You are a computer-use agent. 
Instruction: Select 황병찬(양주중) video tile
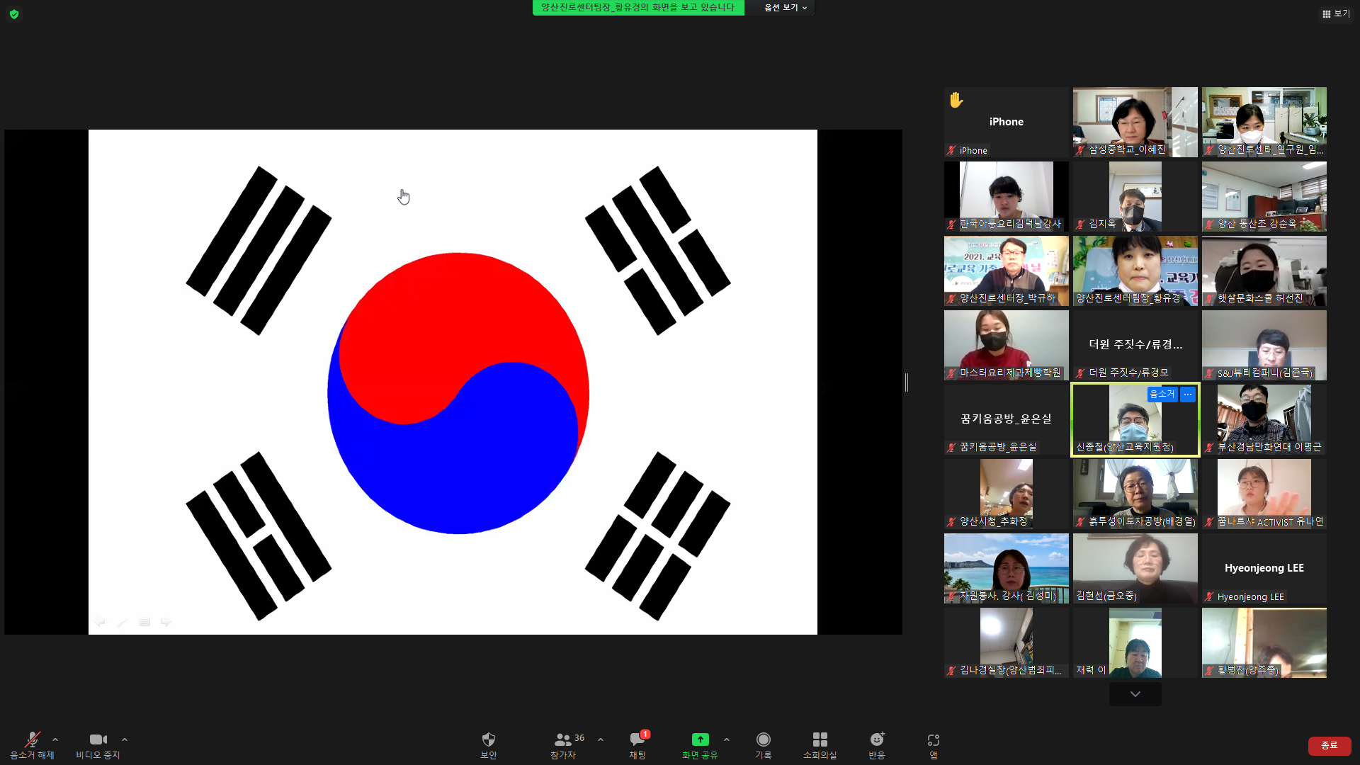[x=1264, y=642]
